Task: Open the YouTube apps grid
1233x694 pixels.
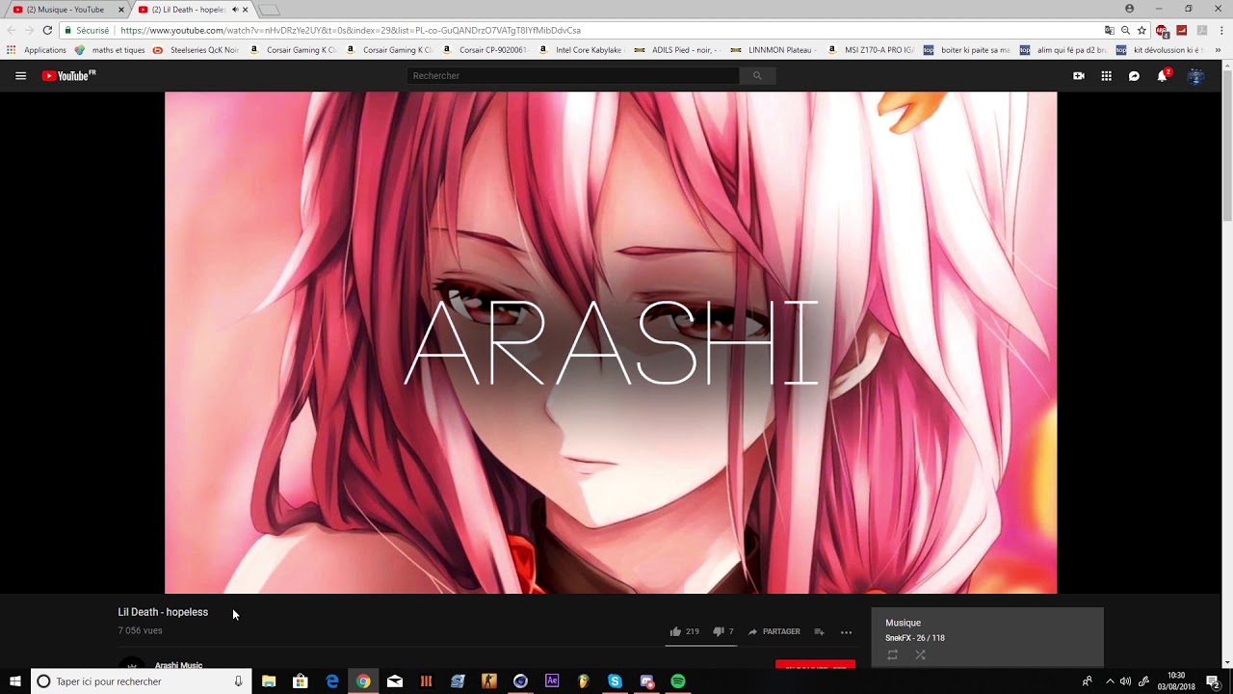Action: coord(1107,75)
